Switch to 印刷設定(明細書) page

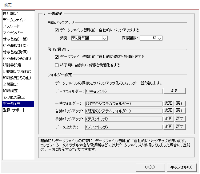[17, 72]
